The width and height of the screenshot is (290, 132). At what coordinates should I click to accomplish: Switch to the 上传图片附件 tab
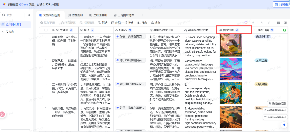click(x=124, y=15)
